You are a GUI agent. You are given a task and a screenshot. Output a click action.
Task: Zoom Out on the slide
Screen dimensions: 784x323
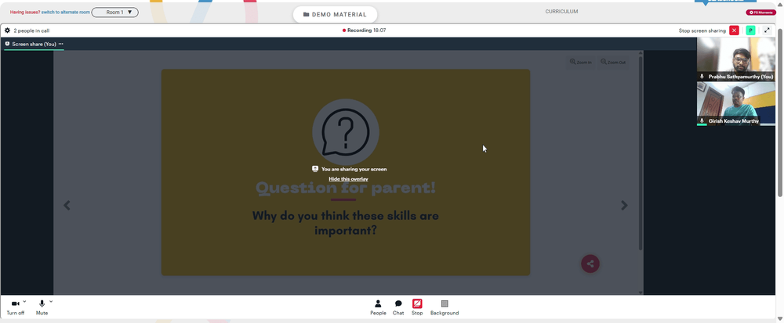tap(613, 63)
